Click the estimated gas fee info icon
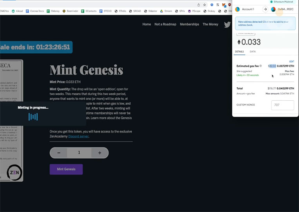Viewport: 299px width, 212px height. coord(261,66)
